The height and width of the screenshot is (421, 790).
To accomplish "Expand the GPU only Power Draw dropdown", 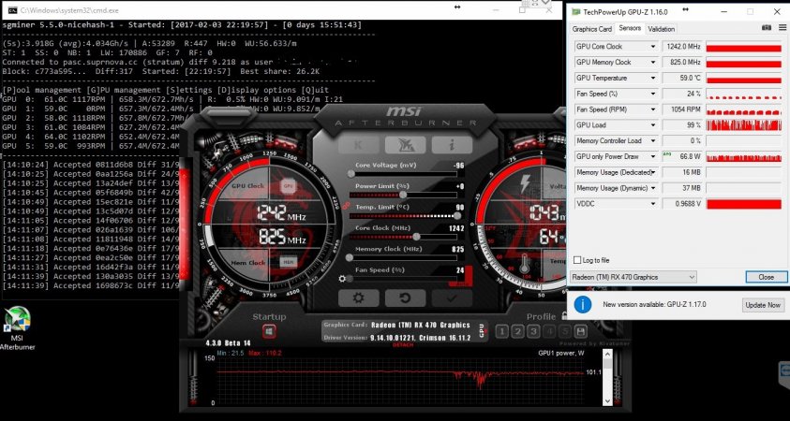I will point(653,156).
